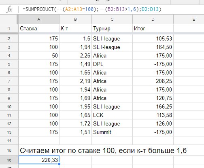204x168 pixels.
Task: Select 'Africa' in row 4
Action: pyautogui.click(x=112, y=56)
